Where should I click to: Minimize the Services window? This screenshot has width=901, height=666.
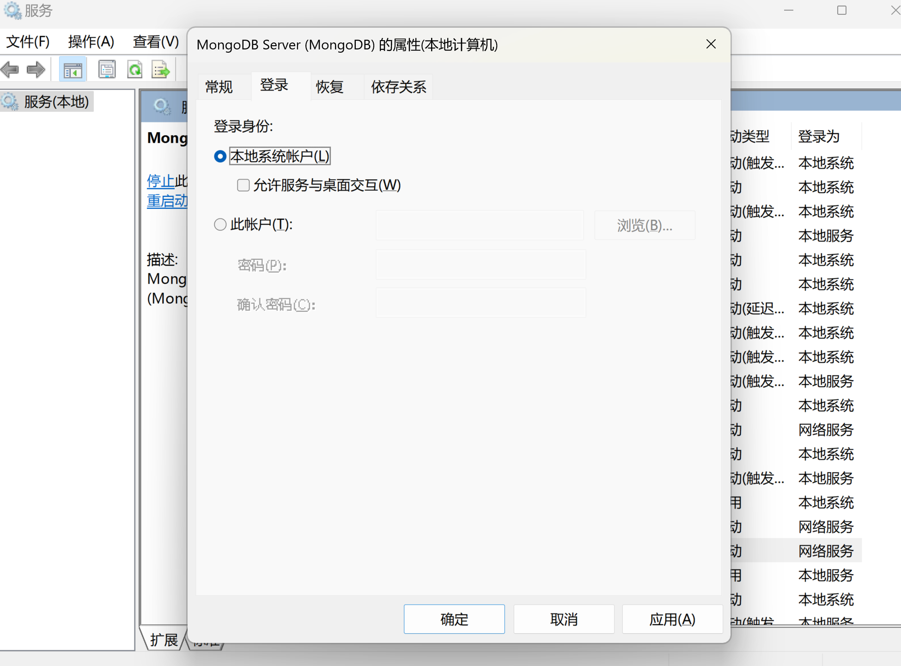pos(789,10)
